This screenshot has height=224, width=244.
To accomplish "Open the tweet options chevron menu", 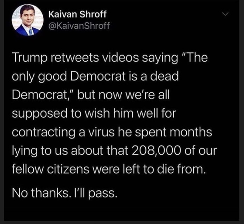I will click(x=225, y=14).
